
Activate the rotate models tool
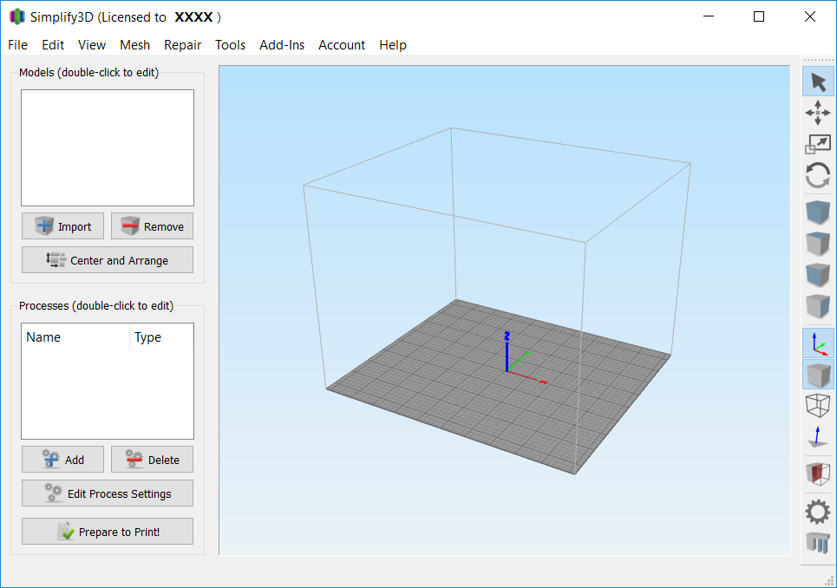818,175
